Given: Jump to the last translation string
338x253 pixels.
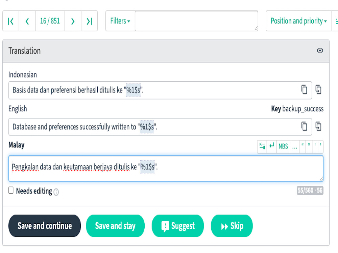Looking at the screenshot, I should 89,21.
